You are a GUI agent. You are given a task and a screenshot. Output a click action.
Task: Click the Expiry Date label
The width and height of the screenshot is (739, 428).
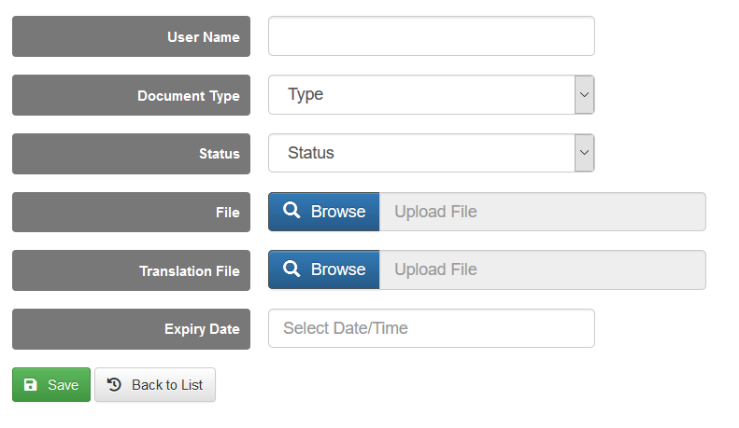pyautogui.click(x=201, y=329)
